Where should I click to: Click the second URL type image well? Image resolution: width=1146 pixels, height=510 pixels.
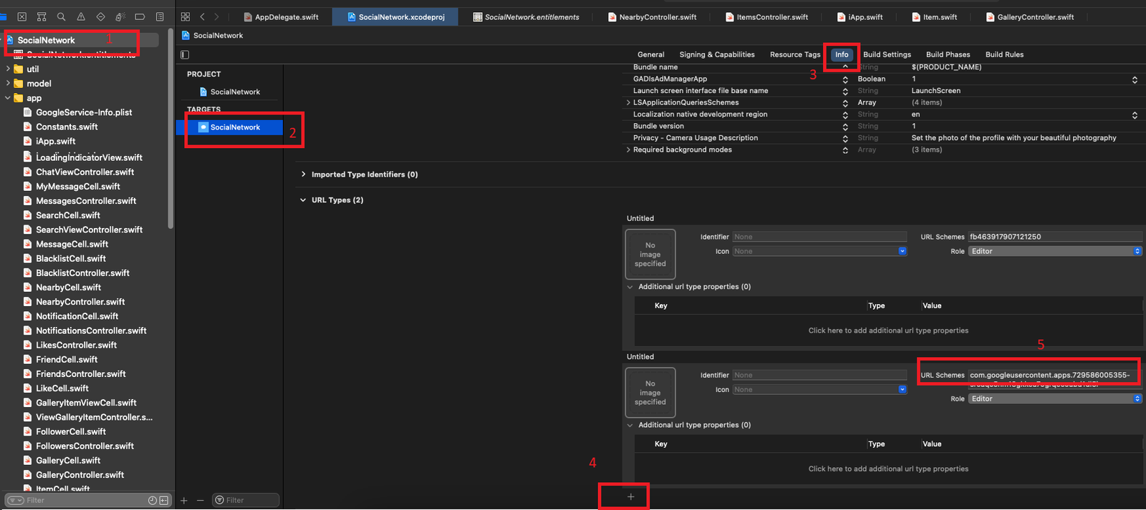tap(650, 392)
